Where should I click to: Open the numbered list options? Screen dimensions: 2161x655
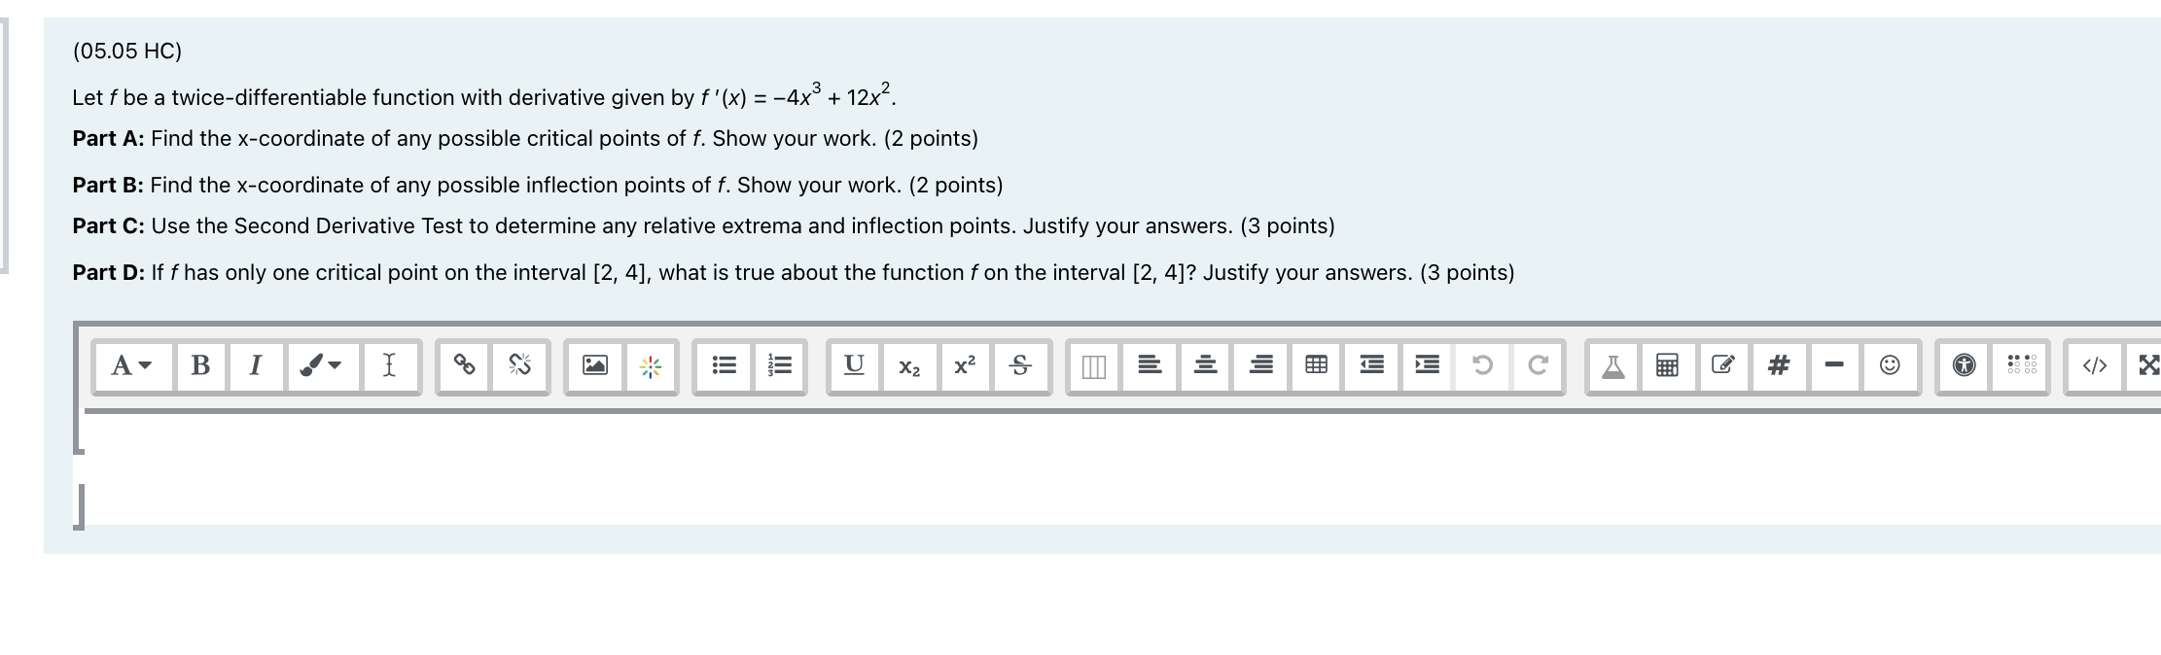[778, 366]
